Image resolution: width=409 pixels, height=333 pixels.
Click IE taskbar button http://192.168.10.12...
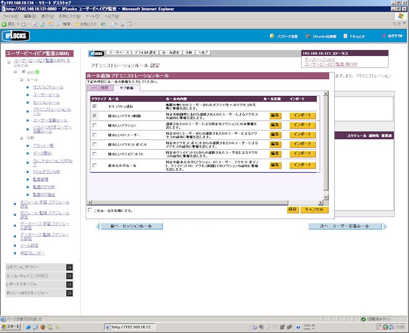(x=130, y=327)
